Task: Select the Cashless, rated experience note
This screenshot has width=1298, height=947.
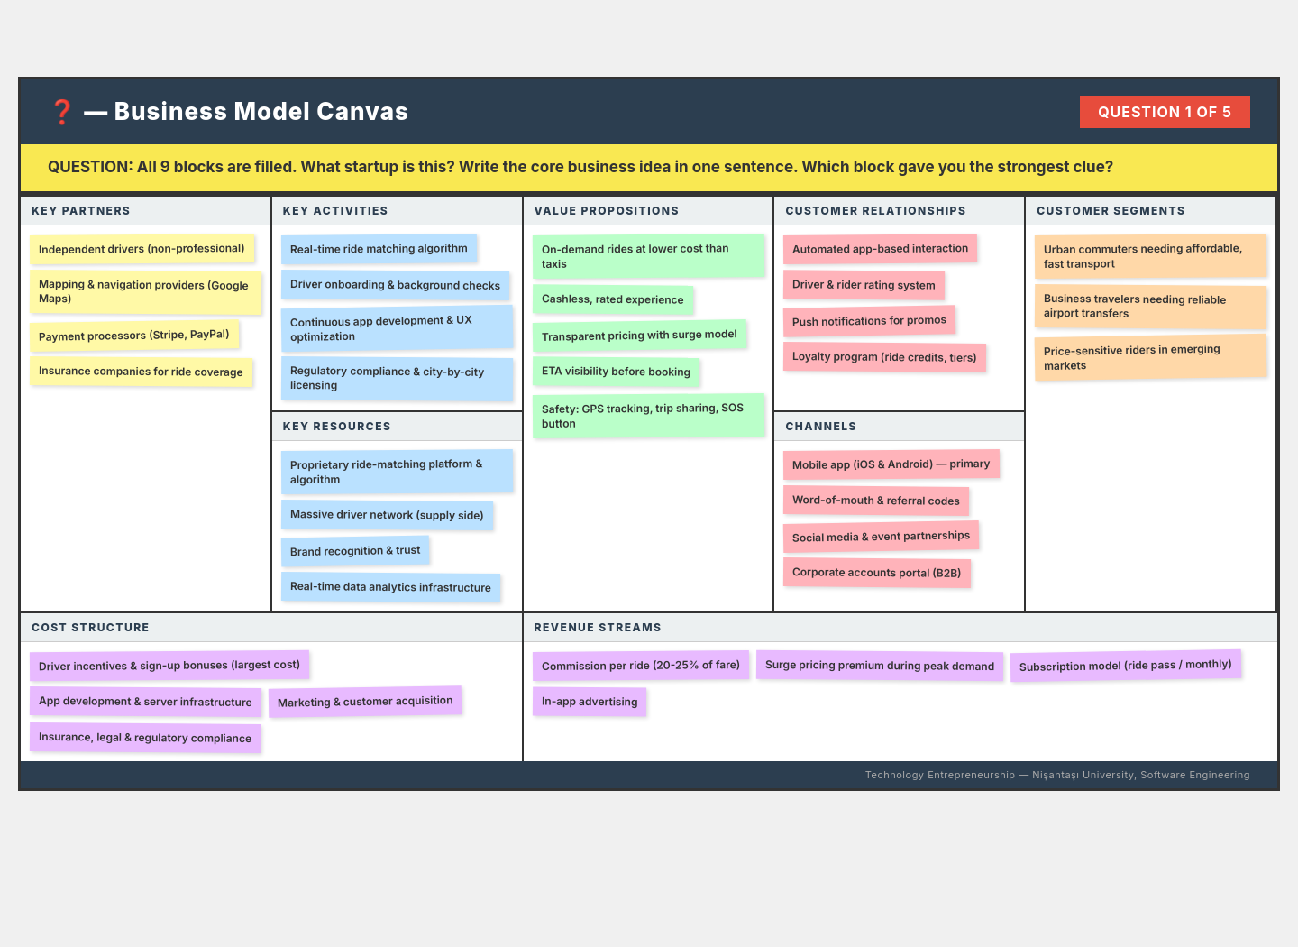Action: 613,299
